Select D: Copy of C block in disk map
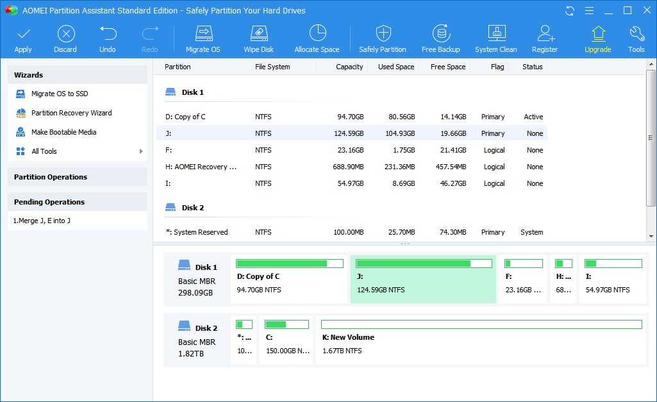 pyautogui.click(x=289, y=279)
